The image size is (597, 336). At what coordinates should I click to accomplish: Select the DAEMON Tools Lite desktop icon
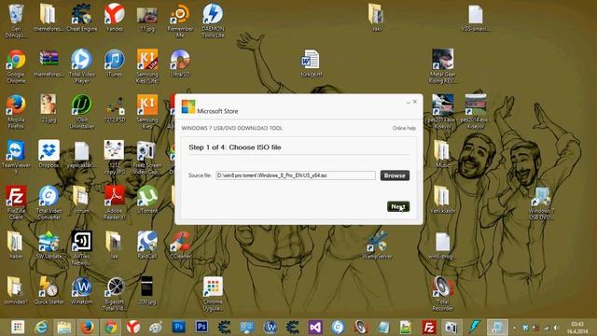pyautogui.click(x=213, y=21)
